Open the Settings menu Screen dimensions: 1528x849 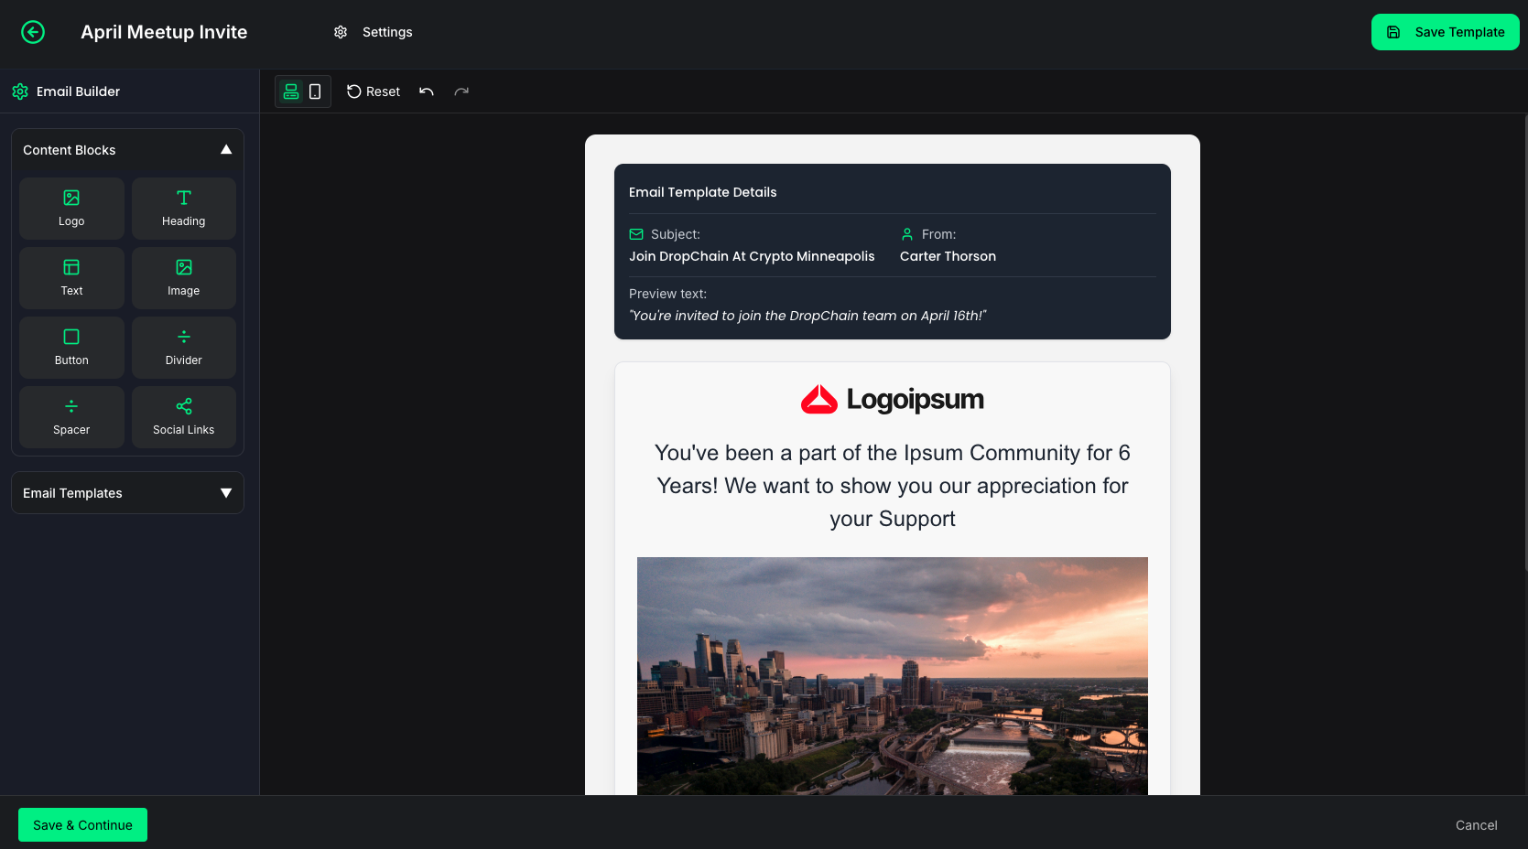[x=373, y=32]
